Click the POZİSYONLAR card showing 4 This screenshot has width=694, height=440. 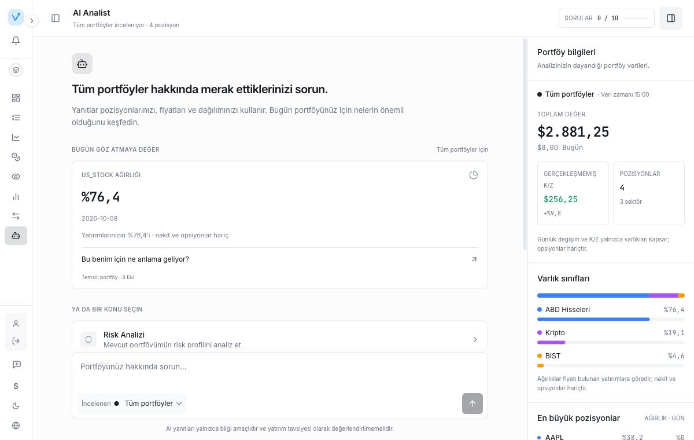point(649,193)
